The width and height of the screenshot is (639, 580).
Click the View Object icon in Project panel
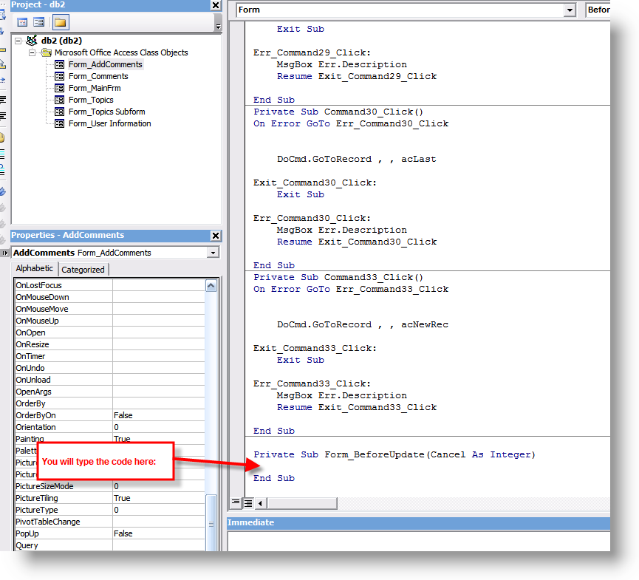pos(39,22)
